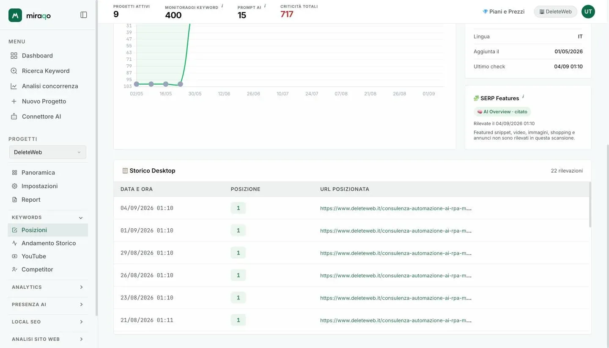Open URL in the 26/08/2026 row
609x348 pixels.
[x=396, y=275]
